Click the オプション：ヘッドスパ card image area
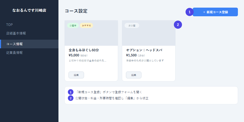The image size is (244, 122). [149, 33]
